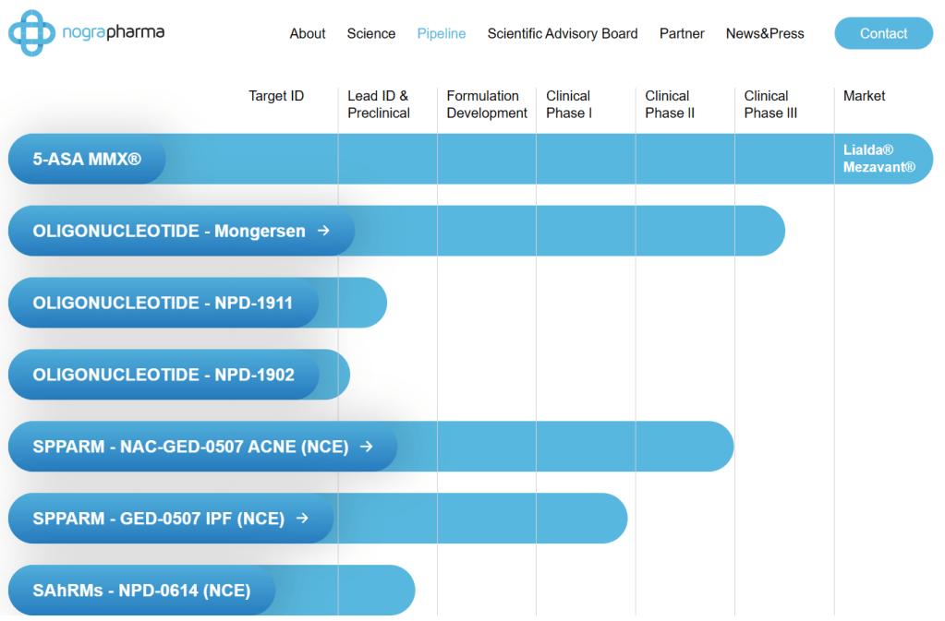The image size is (945, 621).
Task: Open the OLIGONUCLEOTIDE - Mongersen entry
Action: pos(169,231)
